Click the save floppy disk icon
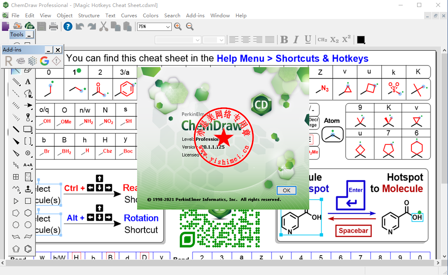Screen dimensions: 448x275 pyautogui.click(x=42, y=27)
